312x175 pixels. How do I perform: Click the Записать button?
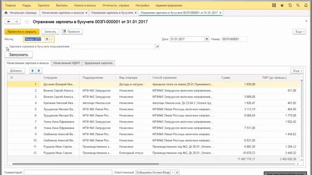click(50, 32)
